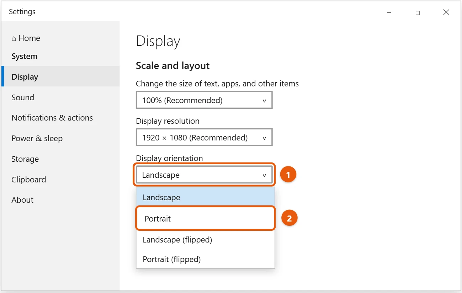This screenshot has height=293, width=462.
Task: Minimize the Settings window
Action: coord(389,12)
